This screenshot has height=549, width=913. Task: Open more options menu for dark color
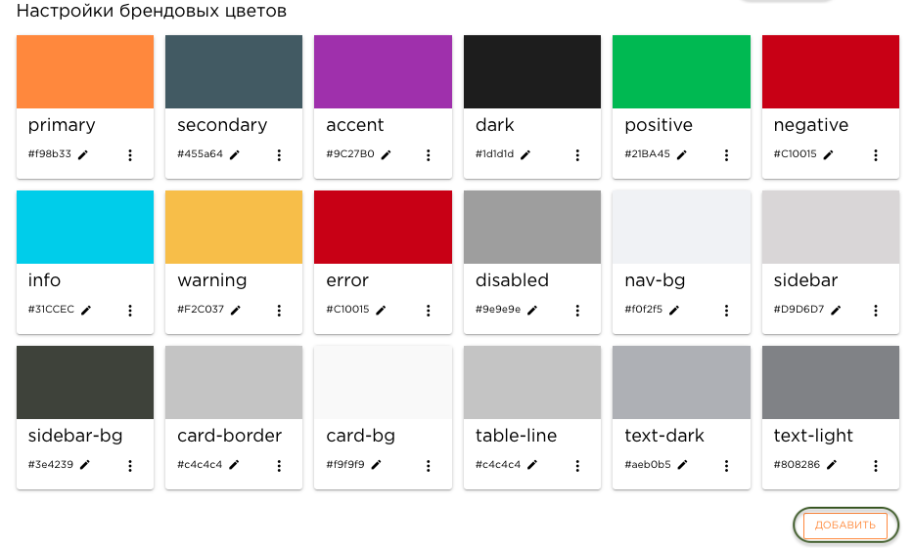click(x=577, y=155)
